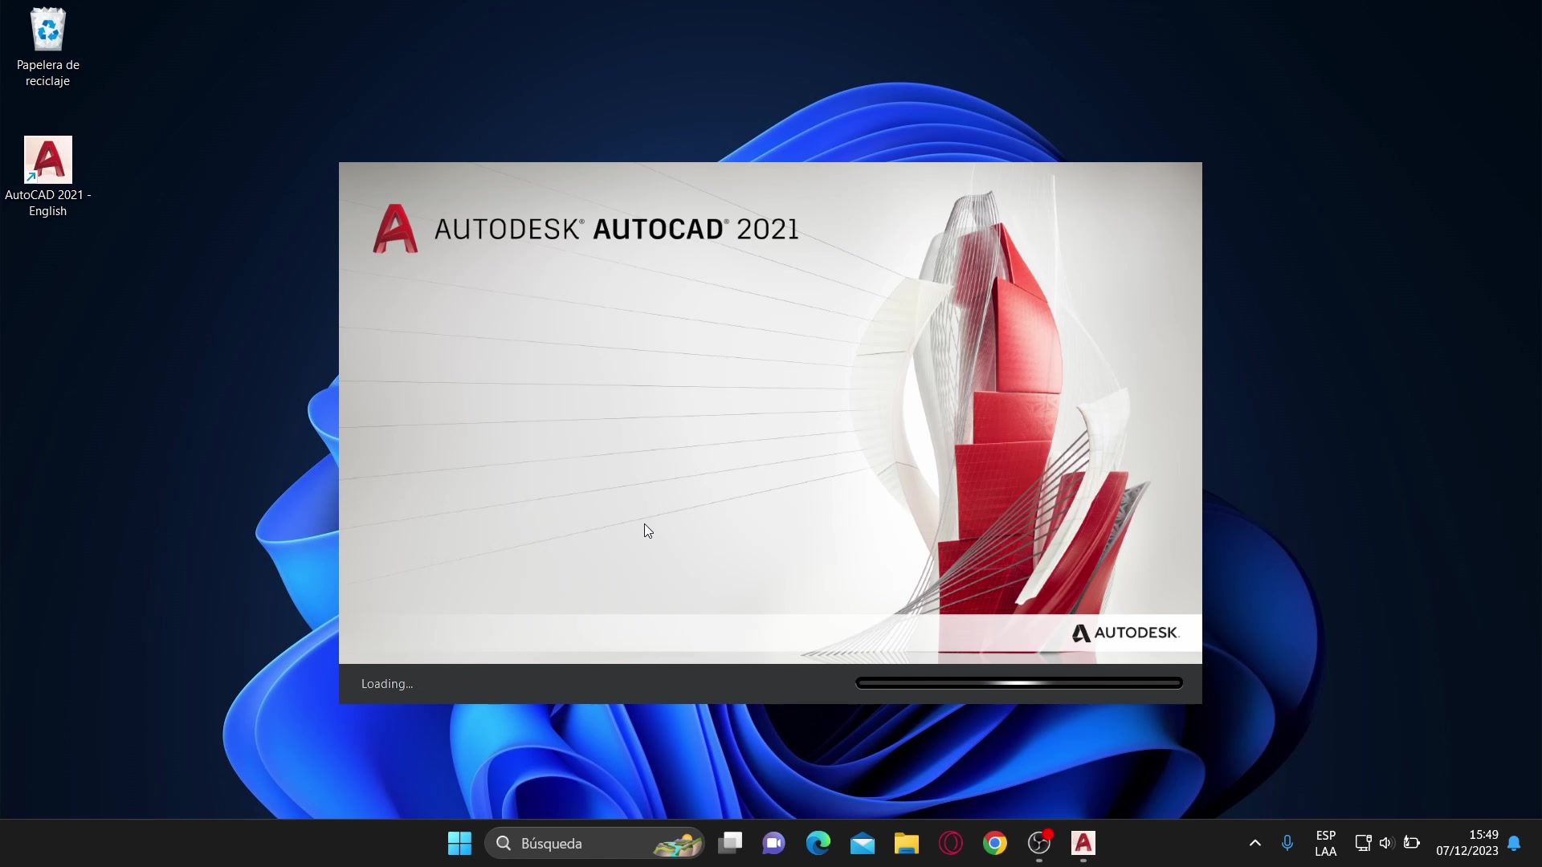This screenshot has height=867, width=1542.
Task: Open the clock showing 15:49 07/12/2023
Action: click(1467, 843)
